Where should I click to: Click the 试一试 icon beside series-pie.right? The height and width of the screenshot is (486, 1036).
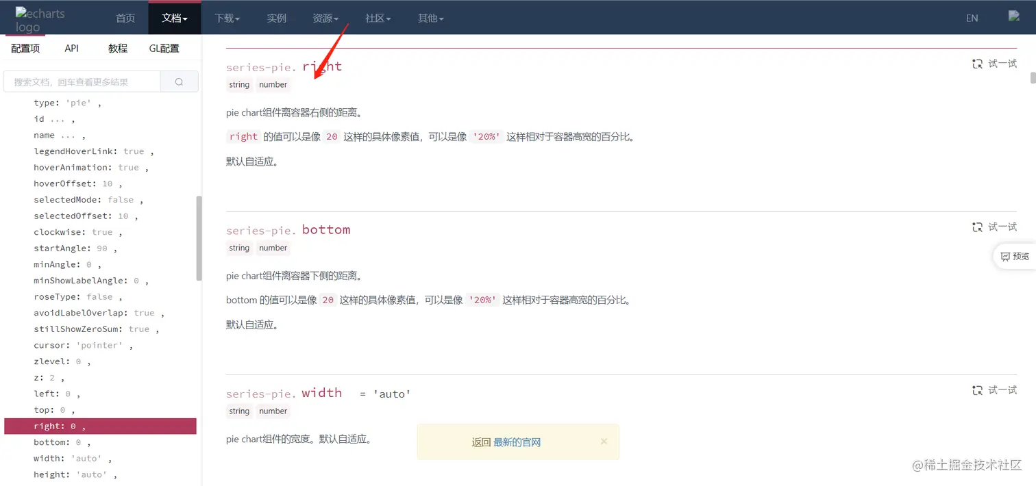(978, 64)
